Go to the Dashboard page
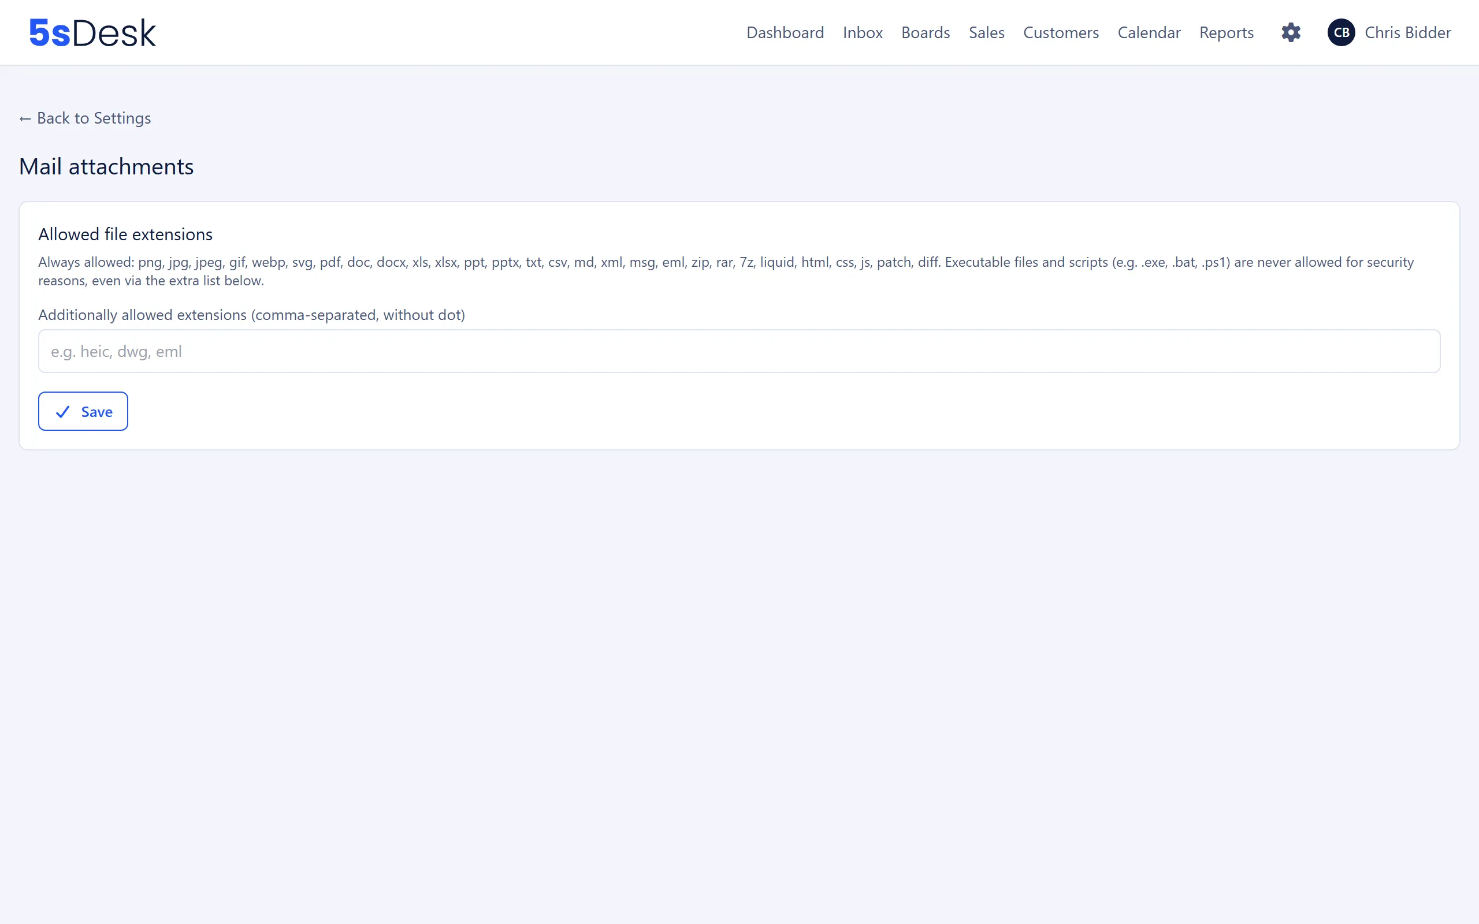This screenshot has height=924, width=1479. pyautogui.click(x=785, y=32)
